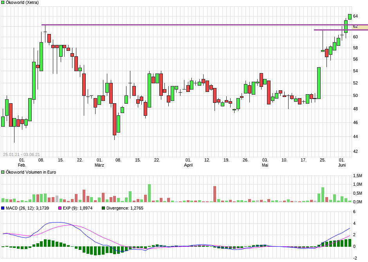Open the April axis label options
The image size is (368, 262).
(x=189, y=165)
